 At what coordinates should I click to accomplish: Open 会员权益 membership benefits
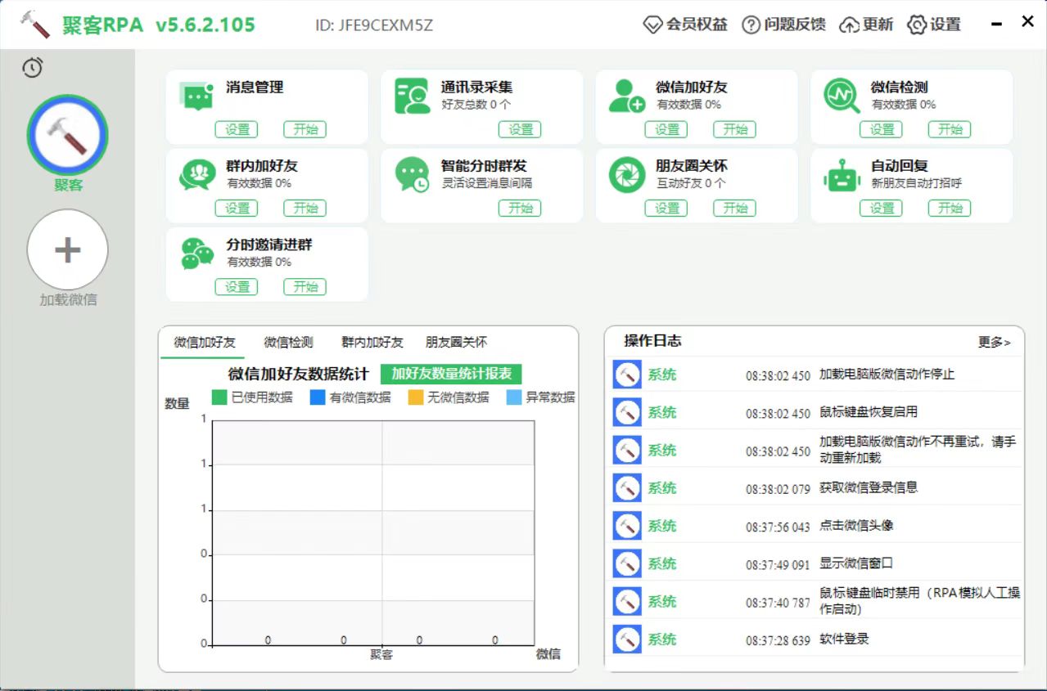[x=686, y=25]
